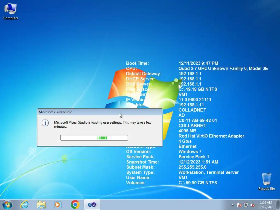280x210 pixels.
Task: Click IP address value 192.168.1.11
Action: point(191,105)
